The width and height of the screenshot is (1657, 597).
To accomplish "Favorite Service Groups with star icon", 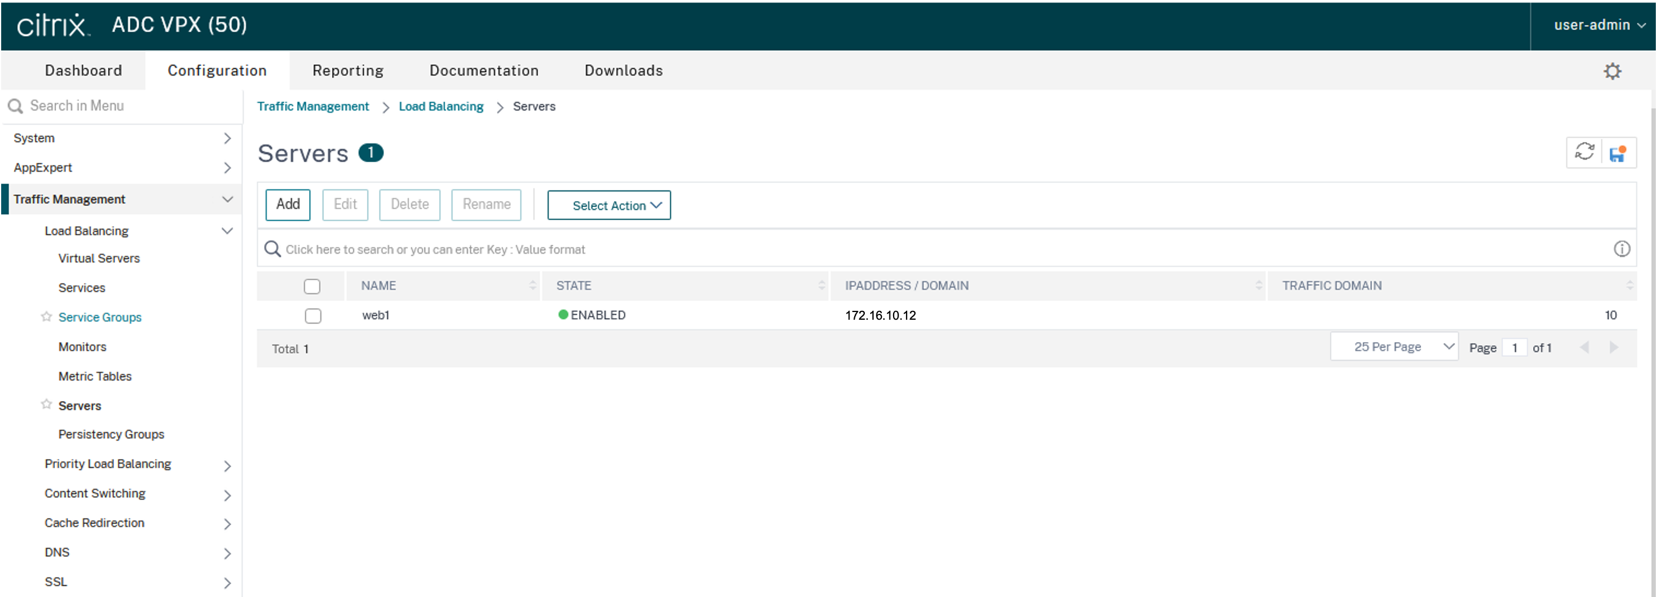I will click(x=47, y=317).
